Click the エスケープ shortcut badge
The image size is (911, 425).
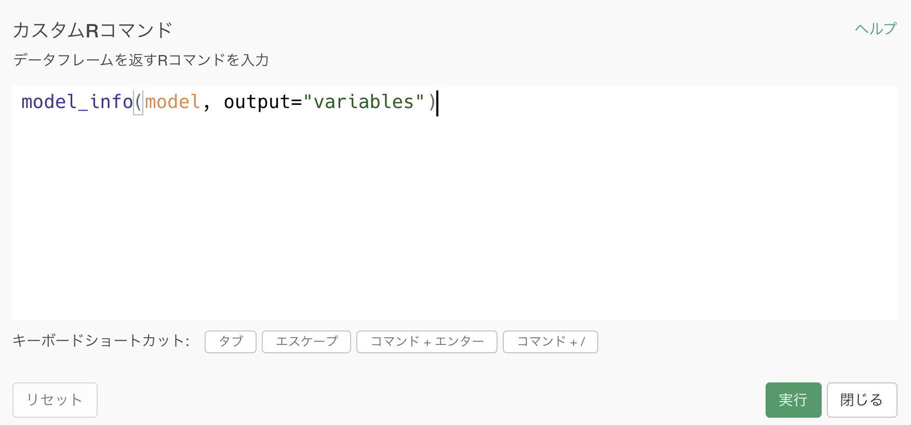click(306, 342)
